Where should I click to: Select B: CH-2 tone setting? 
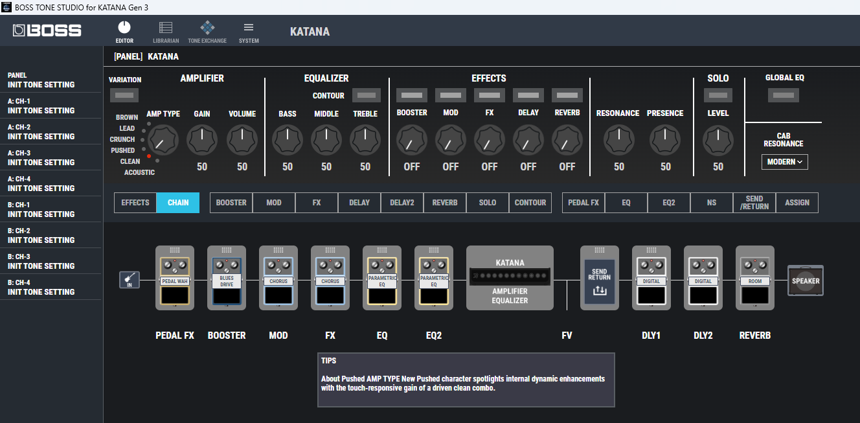coord(51,235)
